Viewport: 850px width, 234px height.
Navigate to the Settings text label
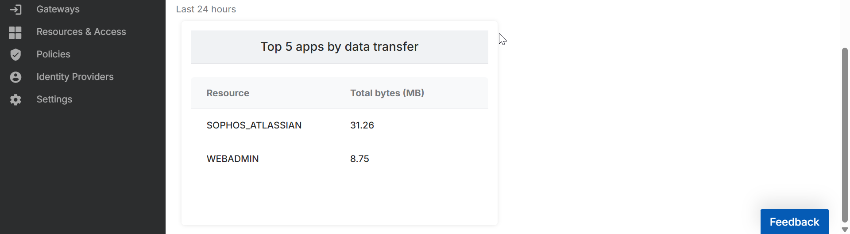pos(54,99)
